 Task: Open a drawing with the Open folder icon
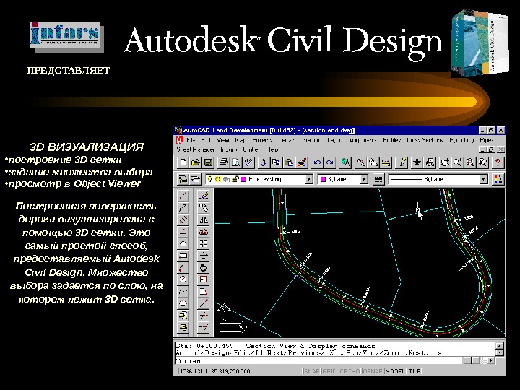pos(196,162)
